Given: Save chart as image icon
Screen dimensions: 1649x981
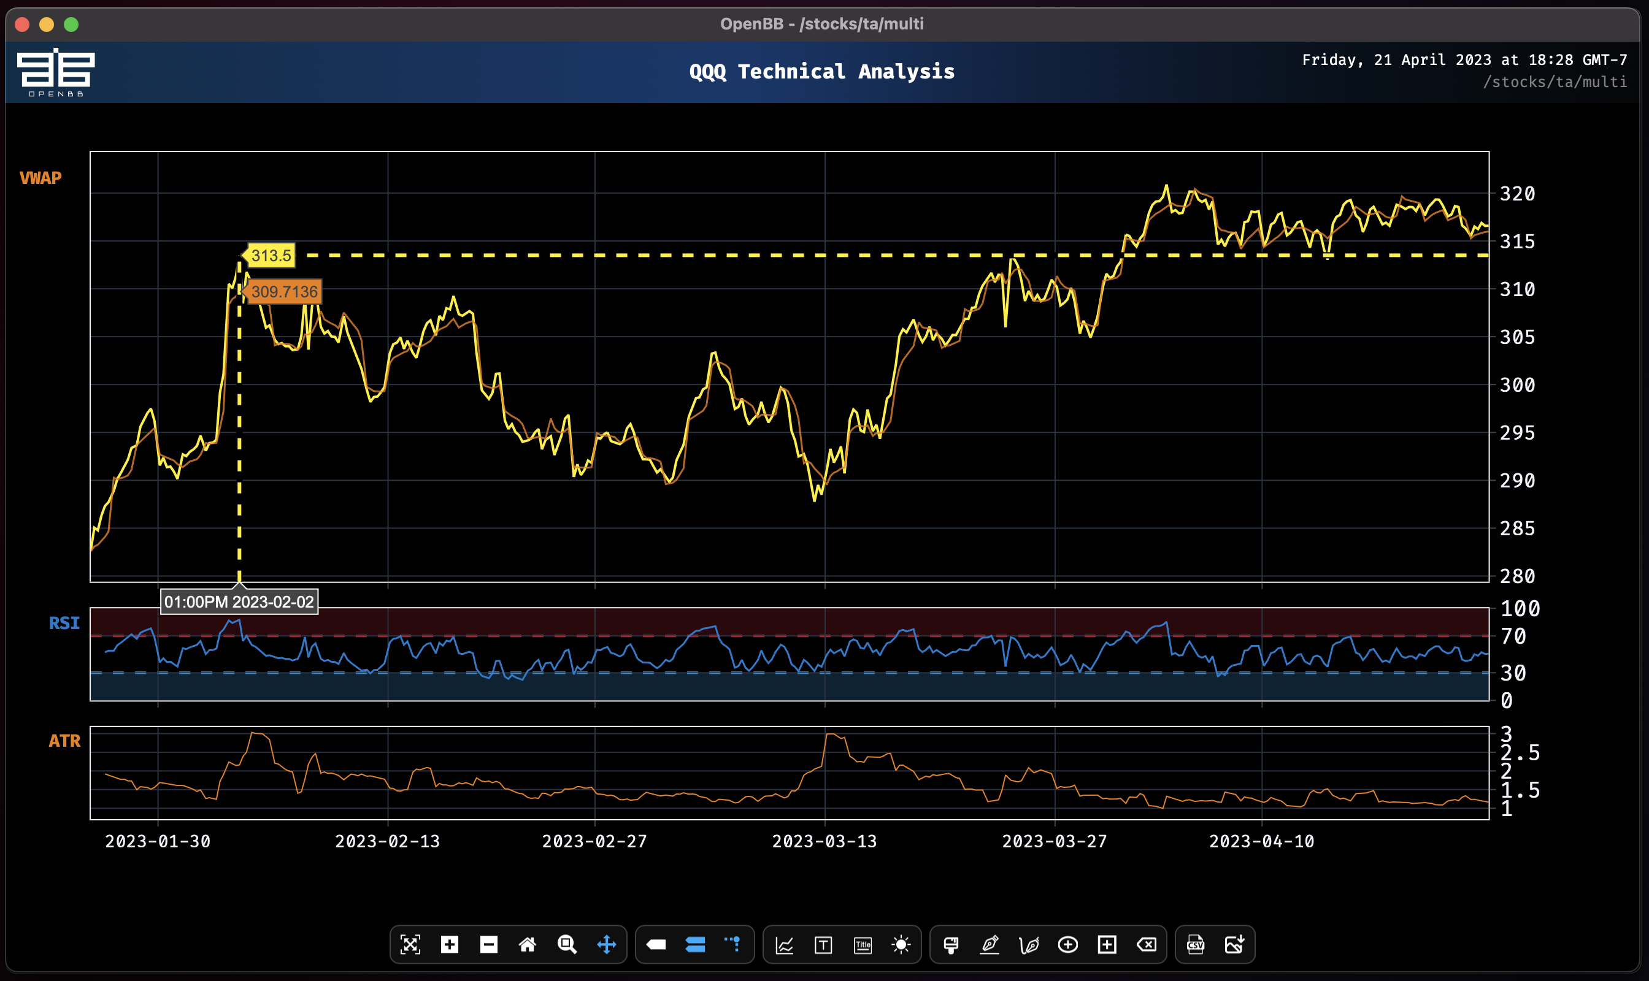Looking at the screenshot, I should [x=1234, y=945].
